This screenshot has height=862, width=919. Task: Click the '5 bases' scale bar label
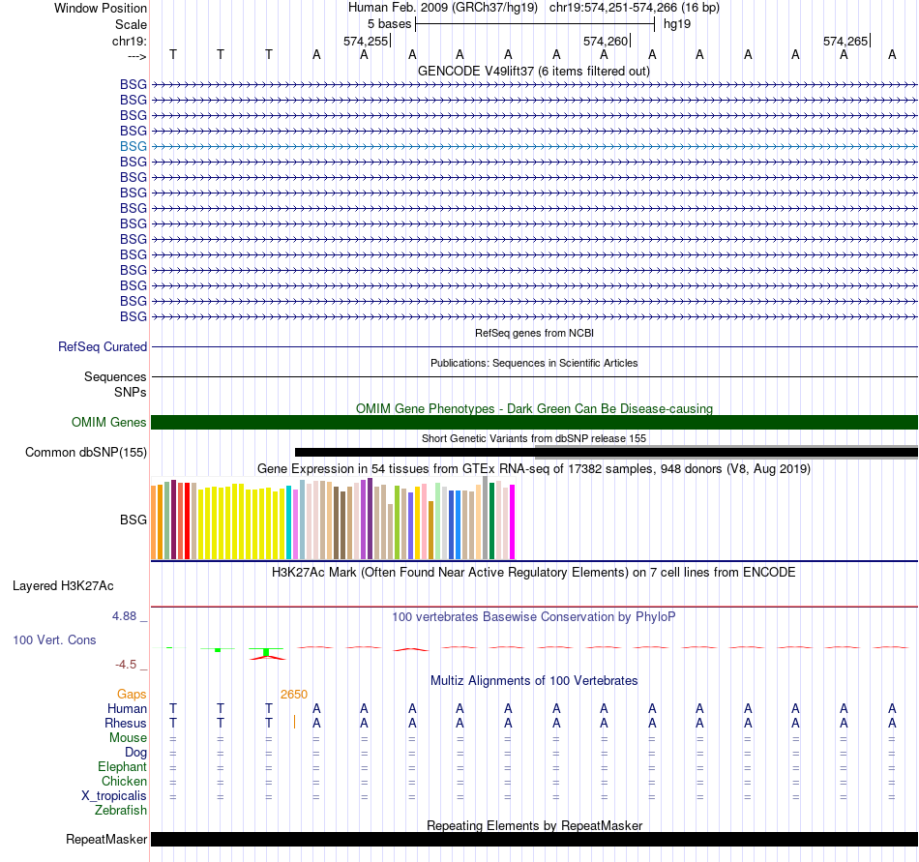pos(389,24)
